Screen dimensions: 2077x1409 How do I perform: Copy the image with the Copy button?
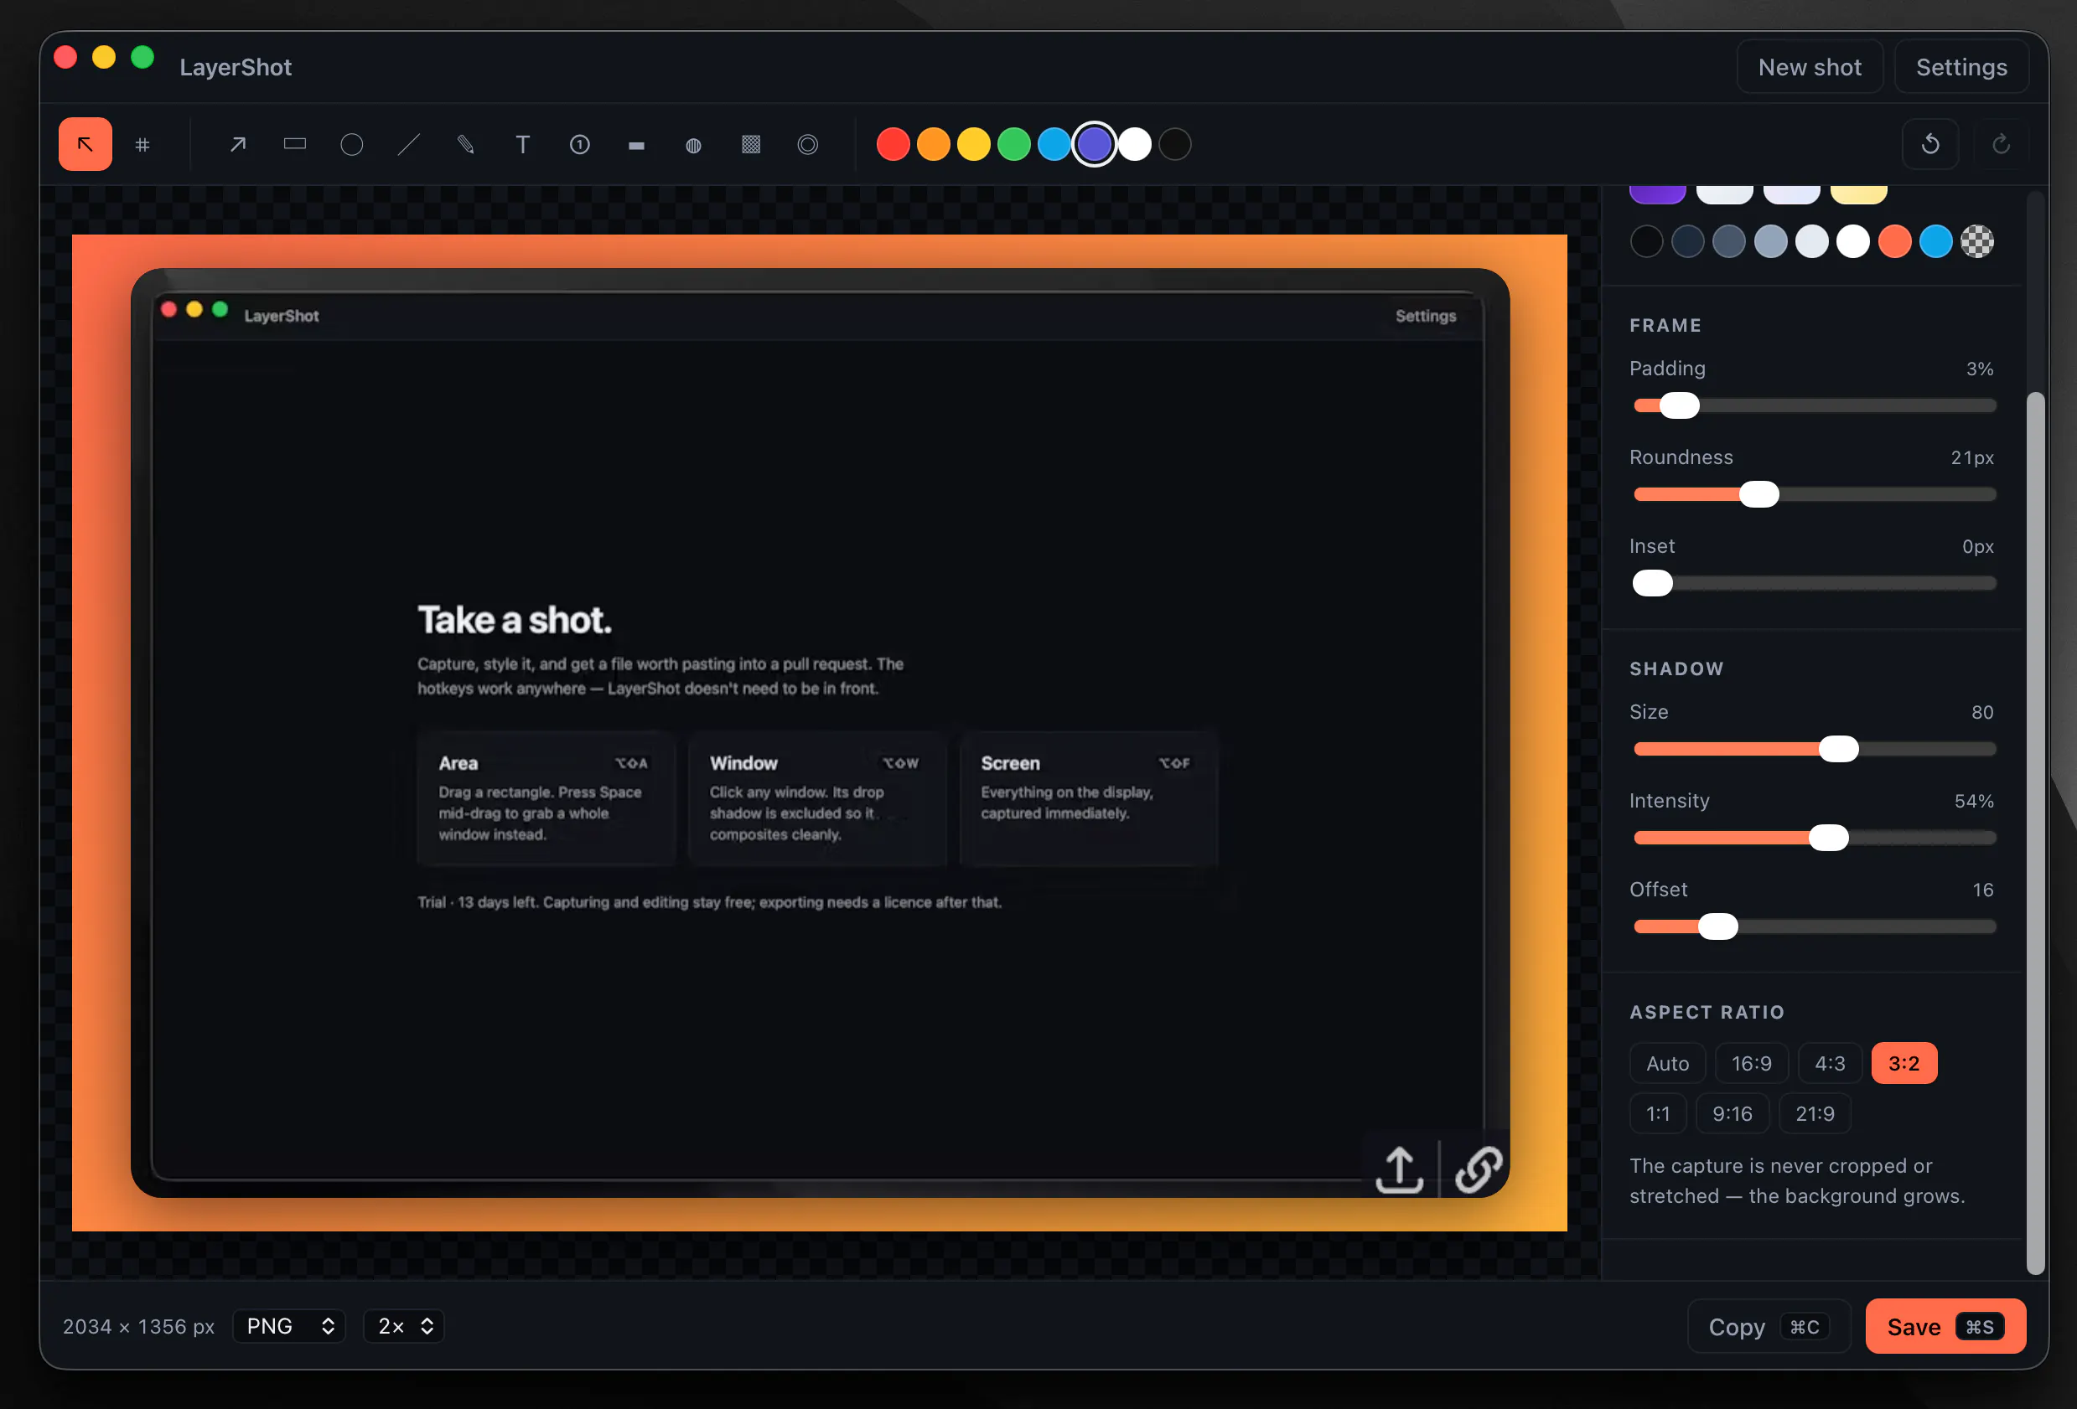(x=1769, y=1327)
